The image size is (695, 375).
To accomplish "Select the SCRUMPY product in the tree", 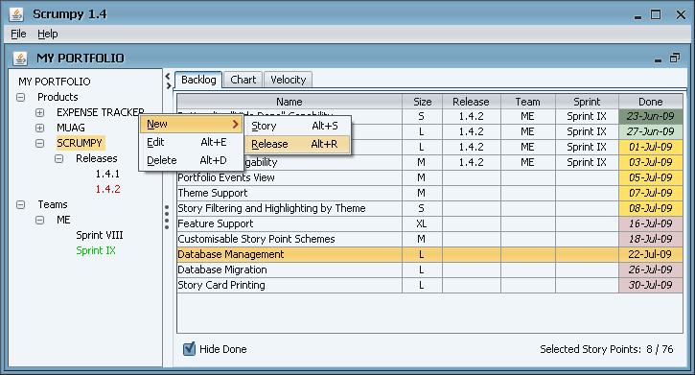I will click(80, 143).
